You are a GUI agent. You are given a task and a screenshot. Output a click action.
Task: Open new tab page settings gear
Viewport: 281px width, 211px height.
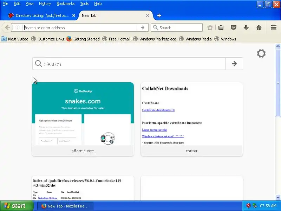261,53
